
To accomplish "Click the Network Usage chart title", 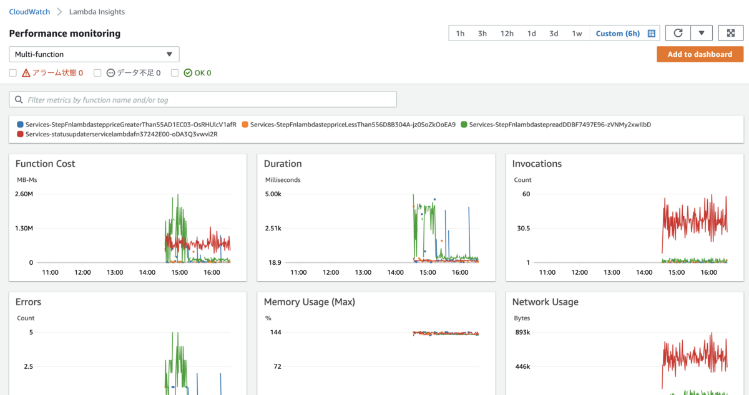I will 546,302.
